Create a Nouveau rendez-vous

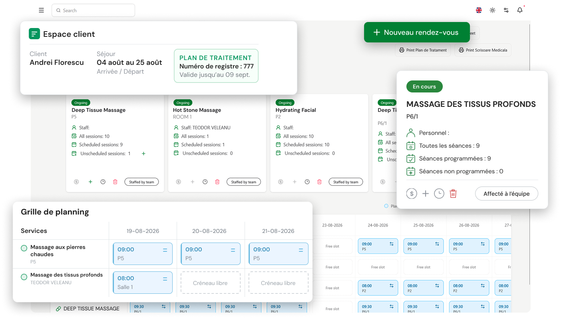click(417, 32)
